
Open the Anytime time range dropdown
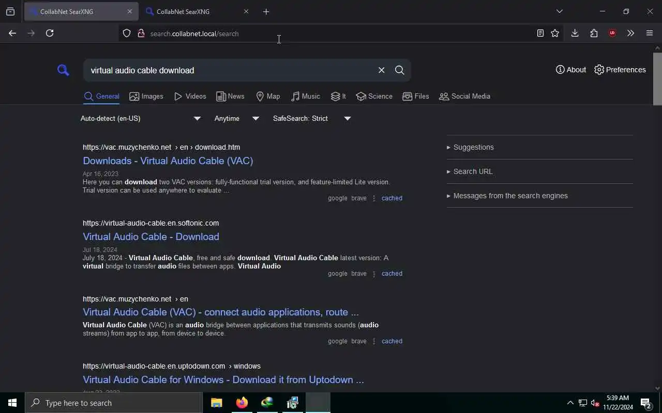pos(237,119)
